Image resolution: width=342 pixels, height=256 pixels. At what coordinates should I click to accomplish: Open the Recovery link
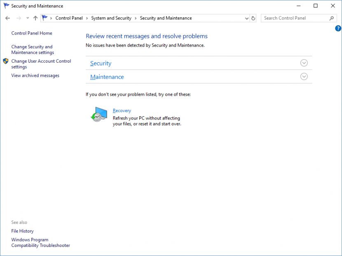[x=122, y=110]
